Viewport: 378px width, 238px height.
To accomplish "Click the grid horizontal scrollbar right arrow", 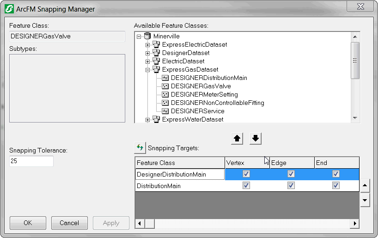I will (354, 224).
